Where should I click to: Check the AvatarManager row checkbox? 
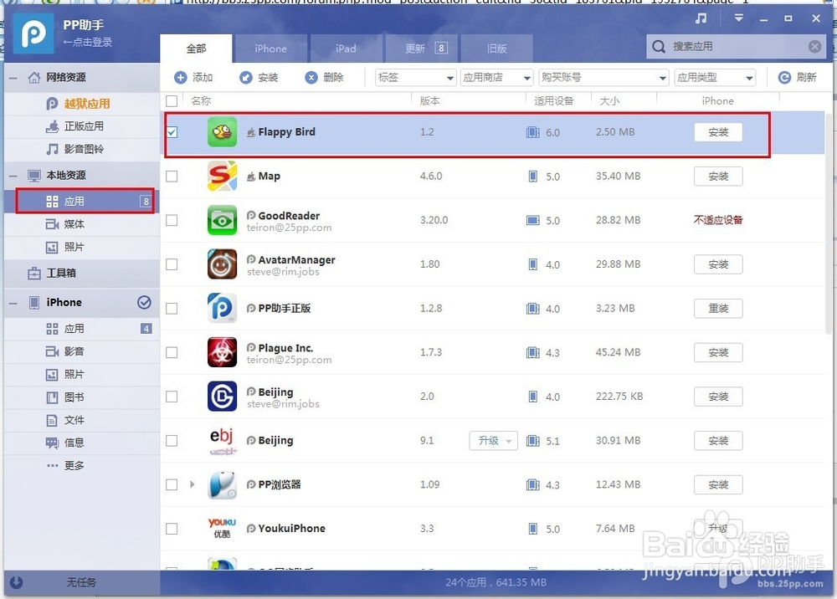pos(172,264)
